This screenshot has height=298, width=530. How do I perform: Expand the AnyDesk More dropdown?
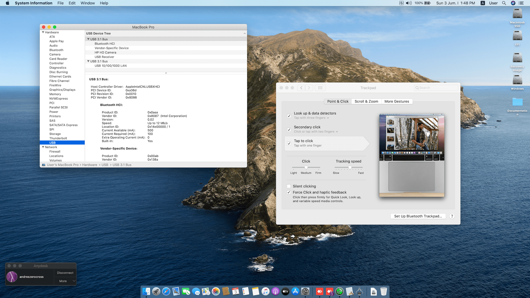[x=65, y=281]
